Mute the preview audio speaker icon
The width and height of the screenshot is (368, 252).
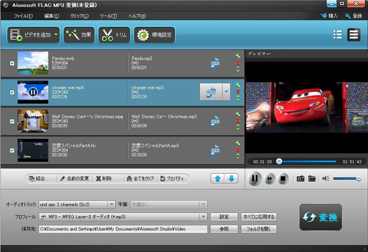[325, 179]
